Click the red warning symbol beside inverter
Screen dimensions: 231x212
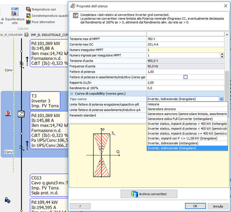pos(8,114)
